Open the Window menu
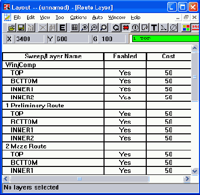The height and width of the screenshot is (195, 200). point(117,18)
